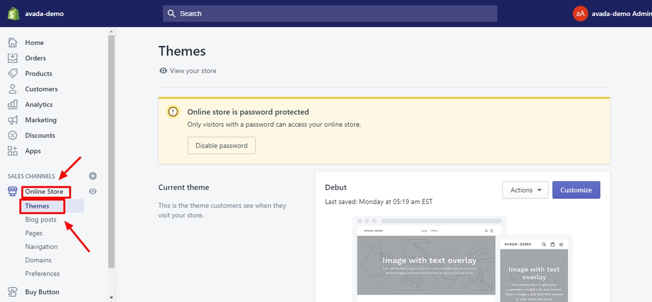This screenshot has width=652, height=302.
Task: Select Themes submenu item
Action: click(37, 206)
